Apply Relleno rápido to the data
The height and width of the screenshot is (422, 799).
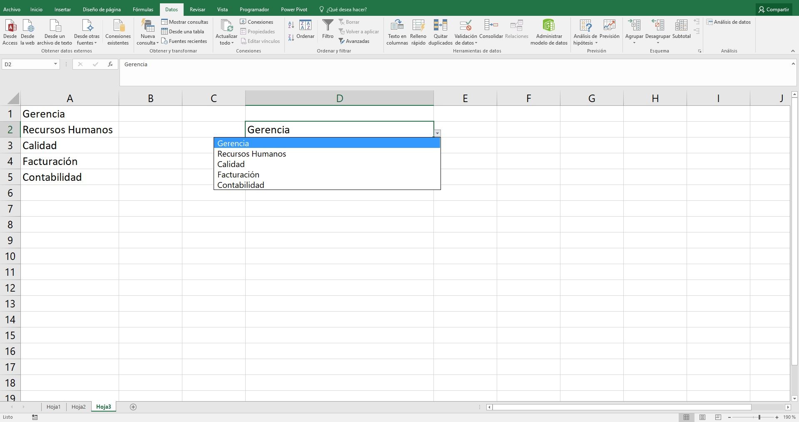tap(418, 31)
